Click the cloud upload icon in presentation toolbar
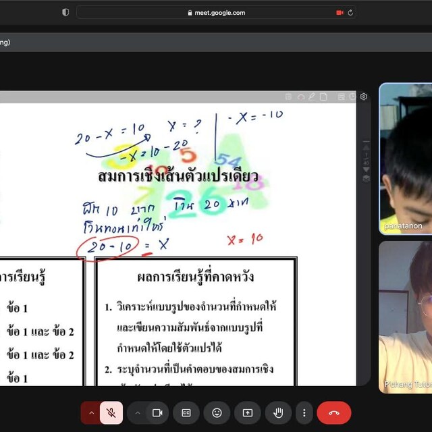The image size is (432, 432). tap(300, 97)
